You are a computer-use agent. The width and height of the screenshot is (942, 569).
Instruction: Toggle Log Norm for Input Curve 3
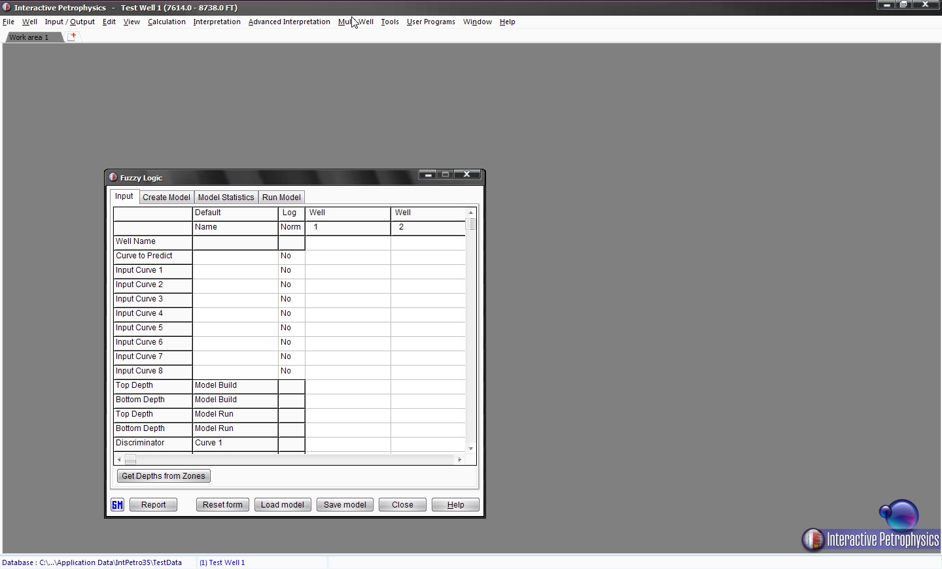(291, 300)
